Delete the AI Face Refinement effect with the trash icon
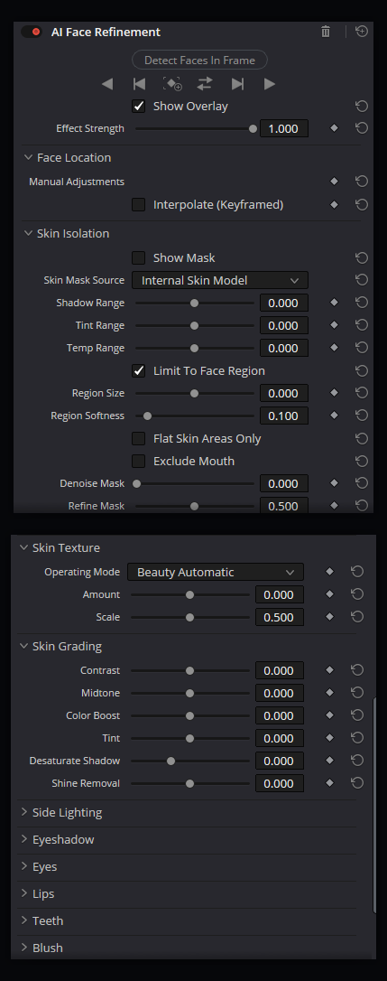387x981 pixels. click(x=326, y=32)
